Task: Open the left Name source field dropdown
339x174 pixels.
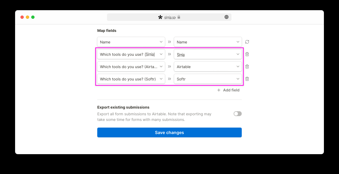Action: point(131,42)
